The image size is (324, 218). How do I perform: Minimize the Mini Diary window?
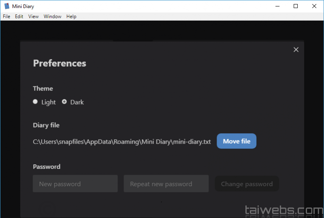click(x=277, y=6)
